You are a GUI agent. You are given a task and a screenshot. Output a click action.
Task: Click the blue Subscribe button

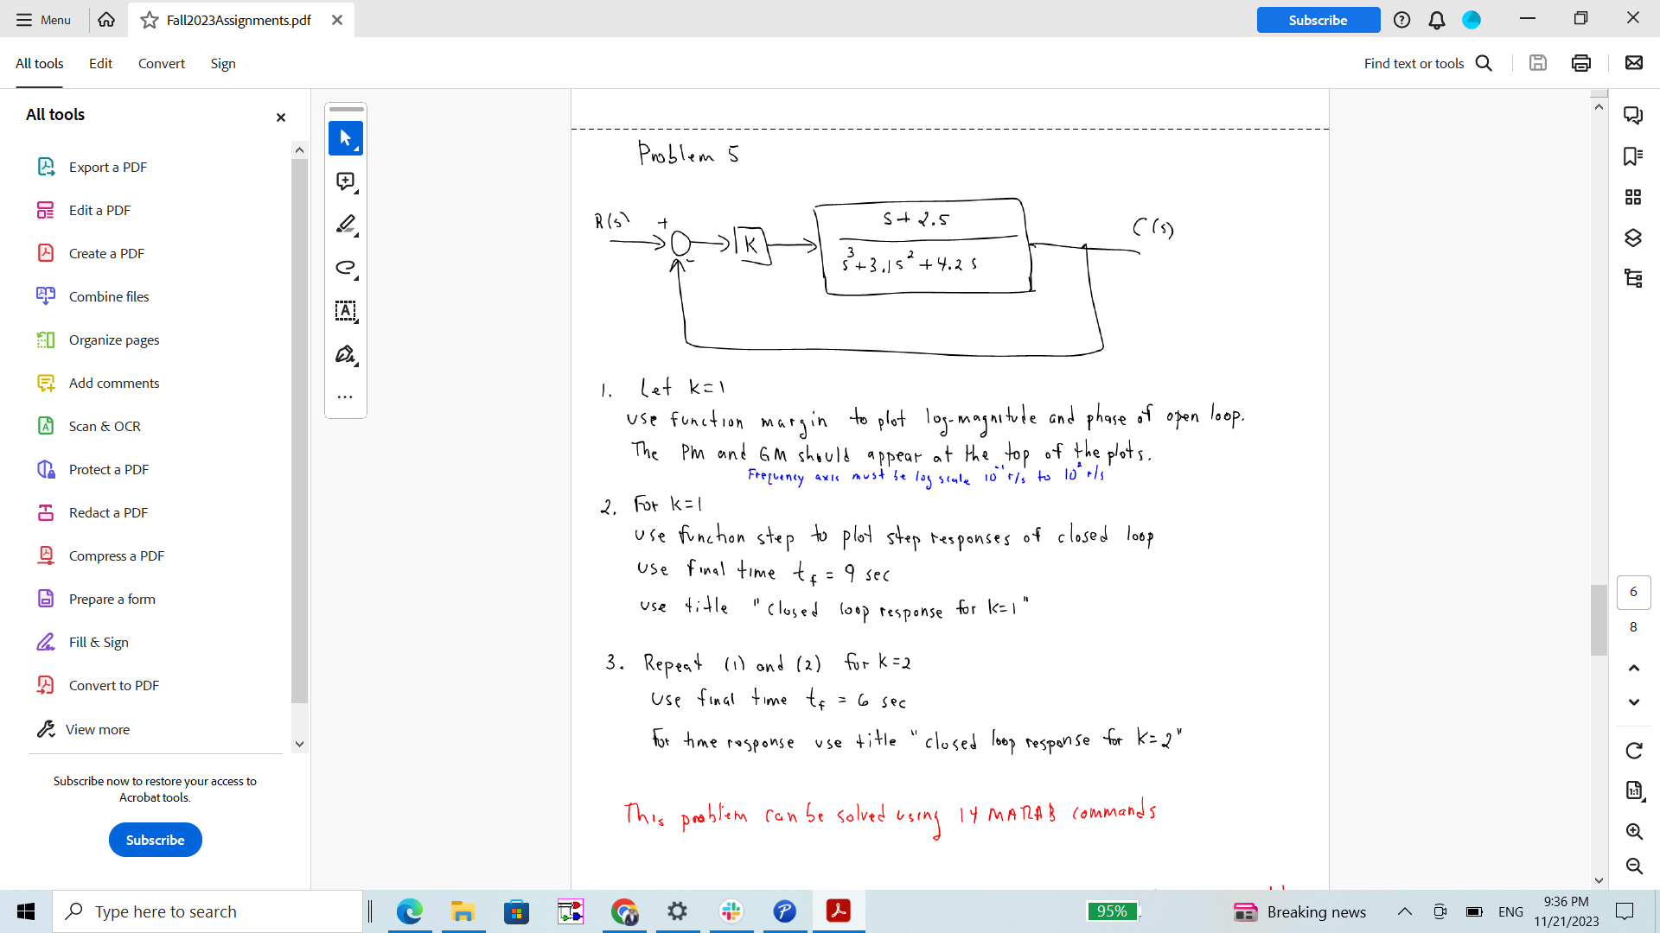point(1318,19)
